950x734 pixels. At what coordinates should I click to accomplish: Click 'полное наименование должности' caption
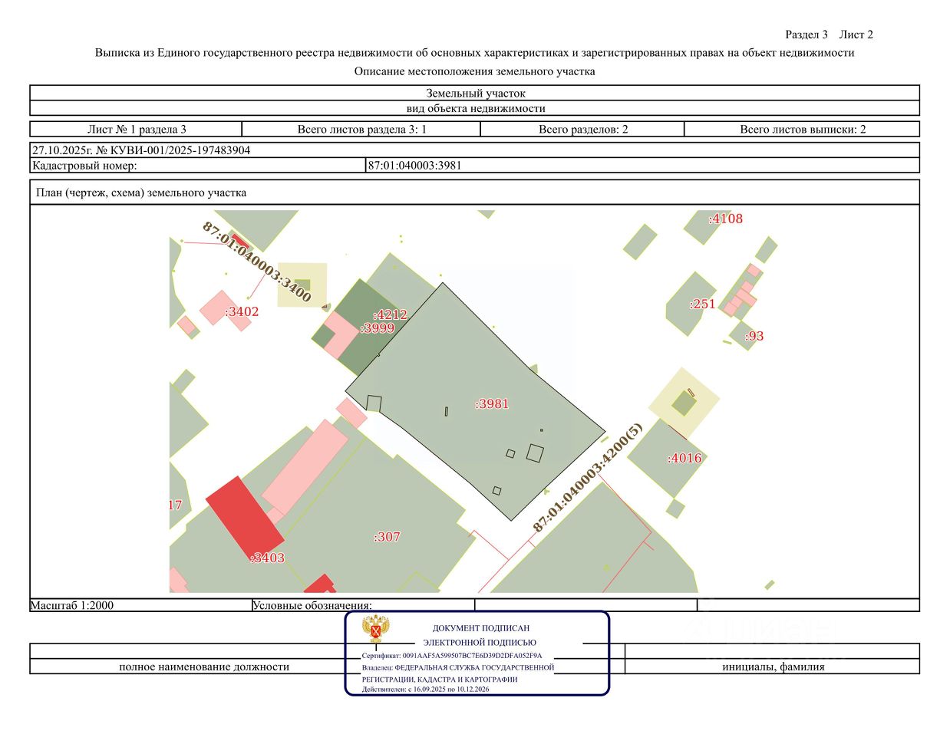204,667
